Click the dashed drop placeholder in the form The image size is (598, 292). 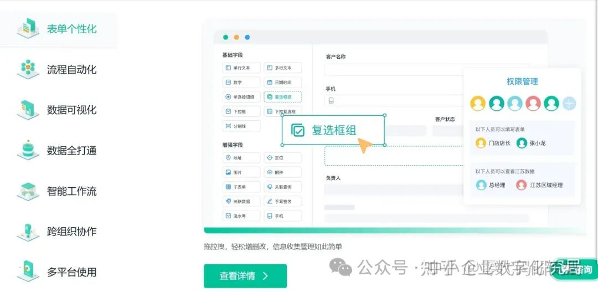[394, 156]
